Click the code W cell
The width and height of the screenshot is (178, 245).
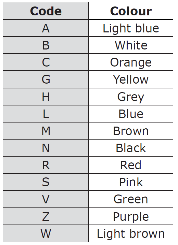click(x=46, y=234)
